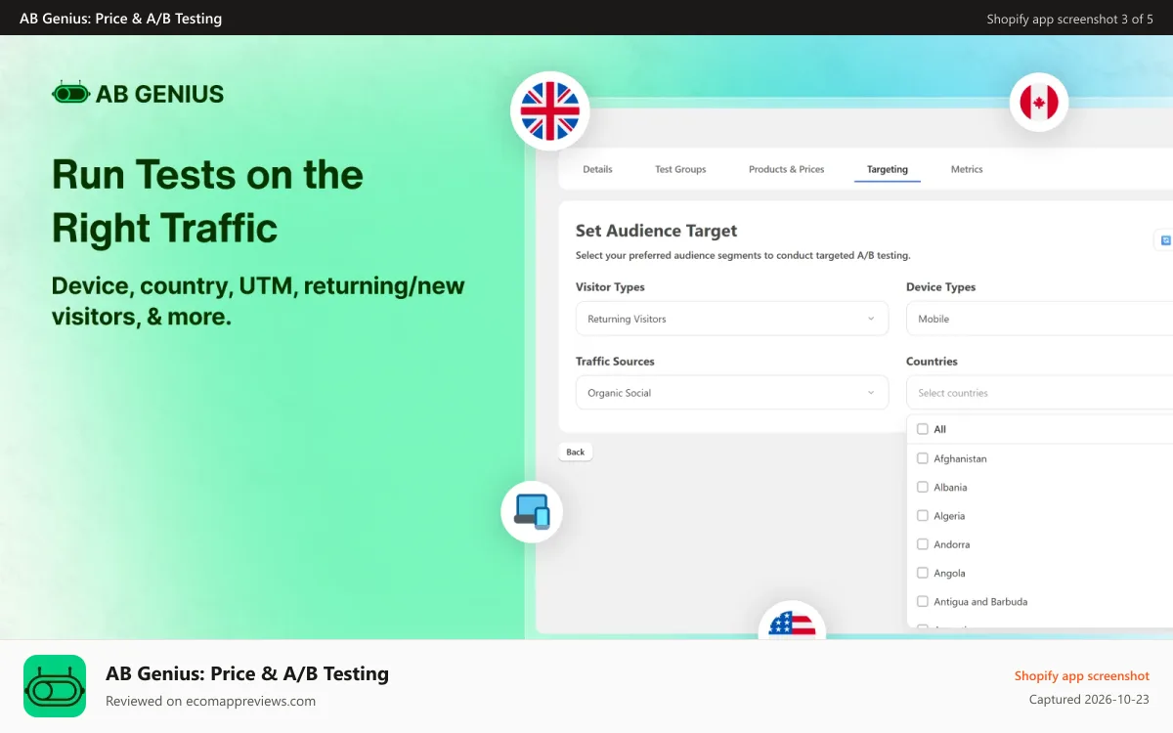Enable the Andorra checkbox
This screenshot has width=1173, height=733.
tap(922, 544)
